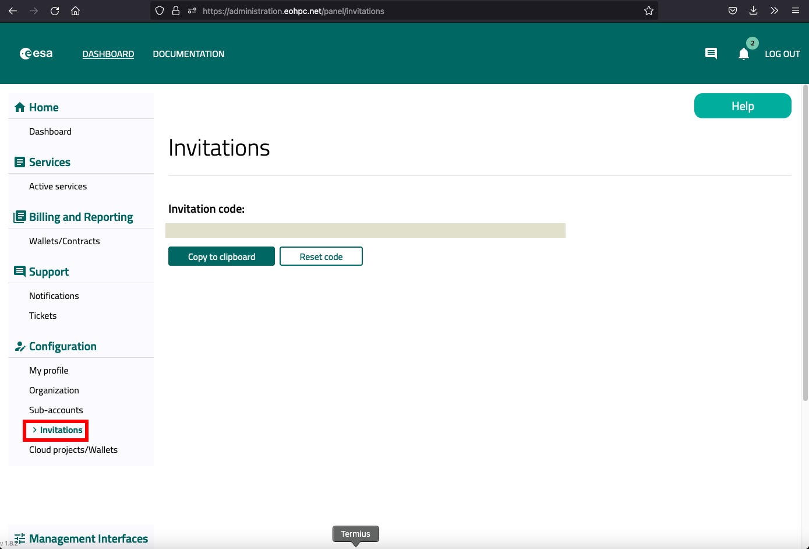This screenshot has height=549, width=809.
Task: Open the Pocket save icon
Action: (x=733, y=10)
